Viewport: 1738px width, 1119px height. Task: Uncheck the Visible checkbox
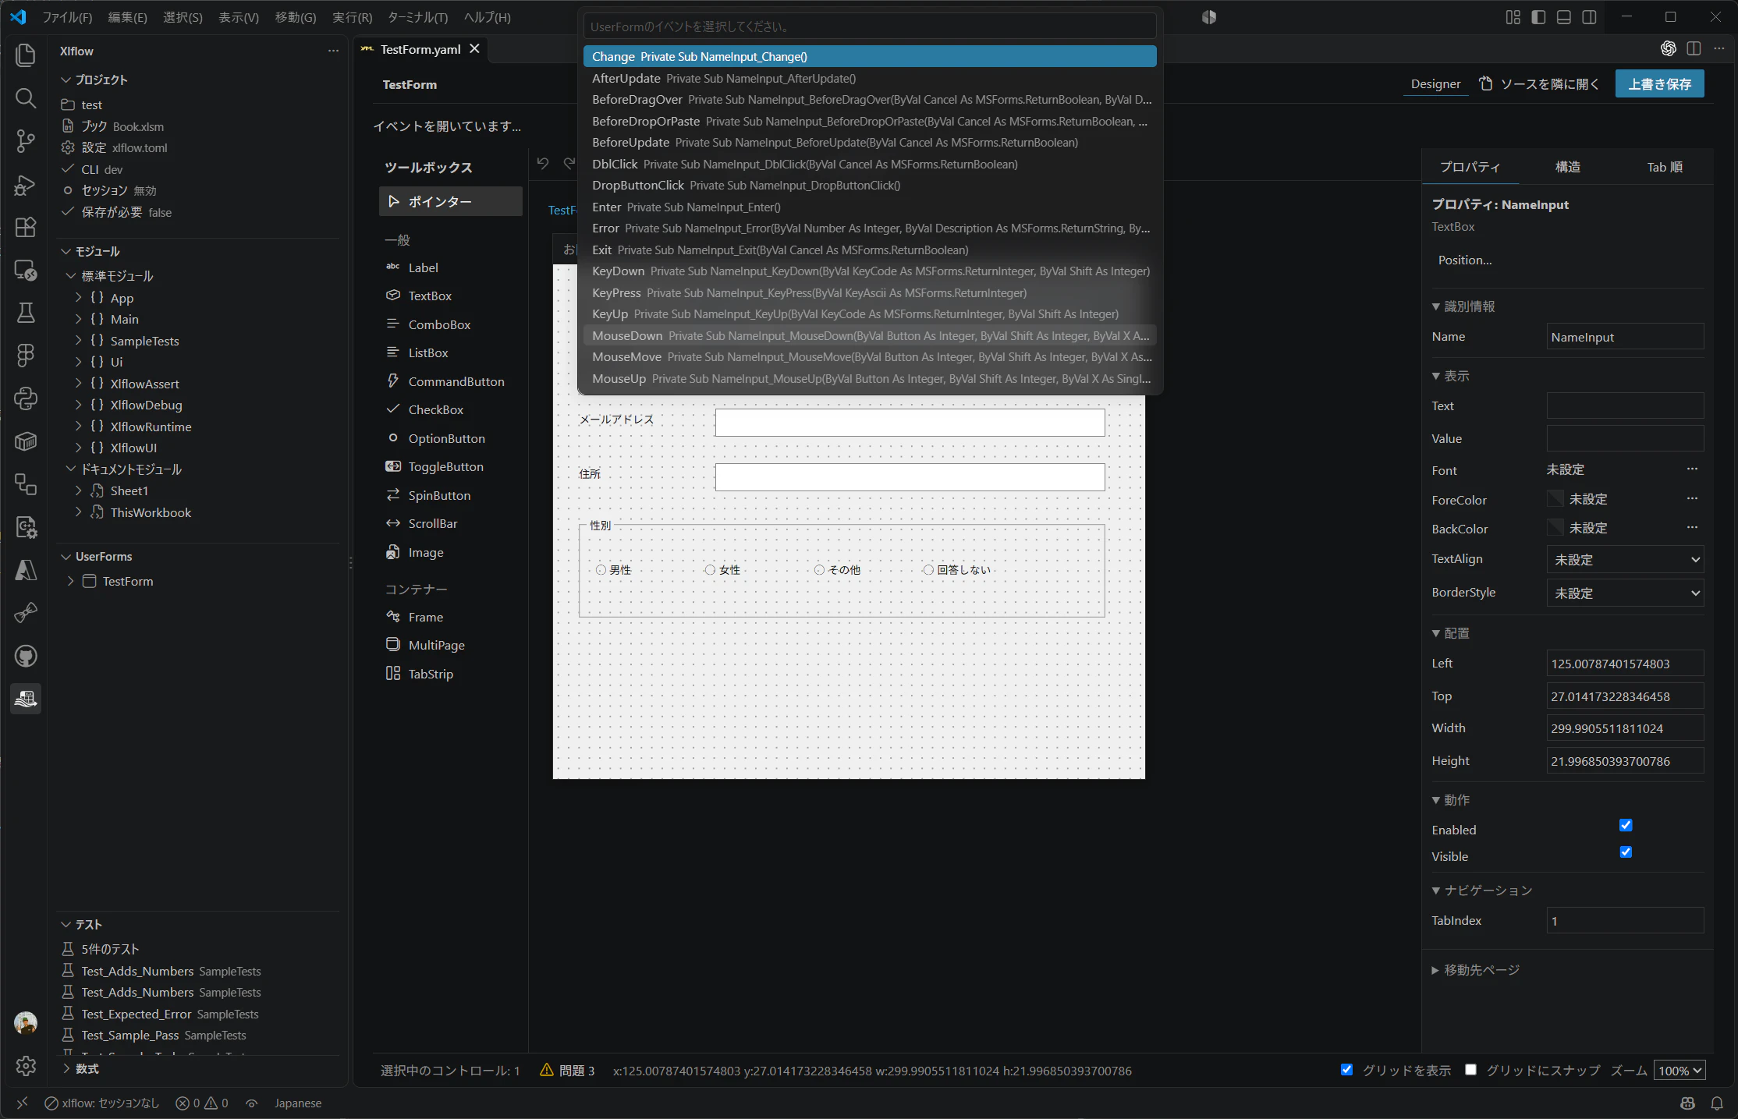(x=1626, y=852)
